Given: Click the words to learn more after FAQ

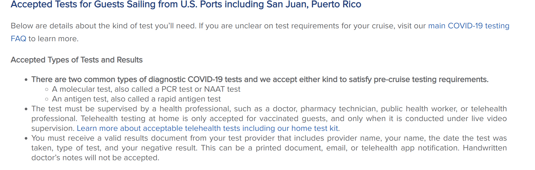Looking at the screenshot, I should coord(53,39).
